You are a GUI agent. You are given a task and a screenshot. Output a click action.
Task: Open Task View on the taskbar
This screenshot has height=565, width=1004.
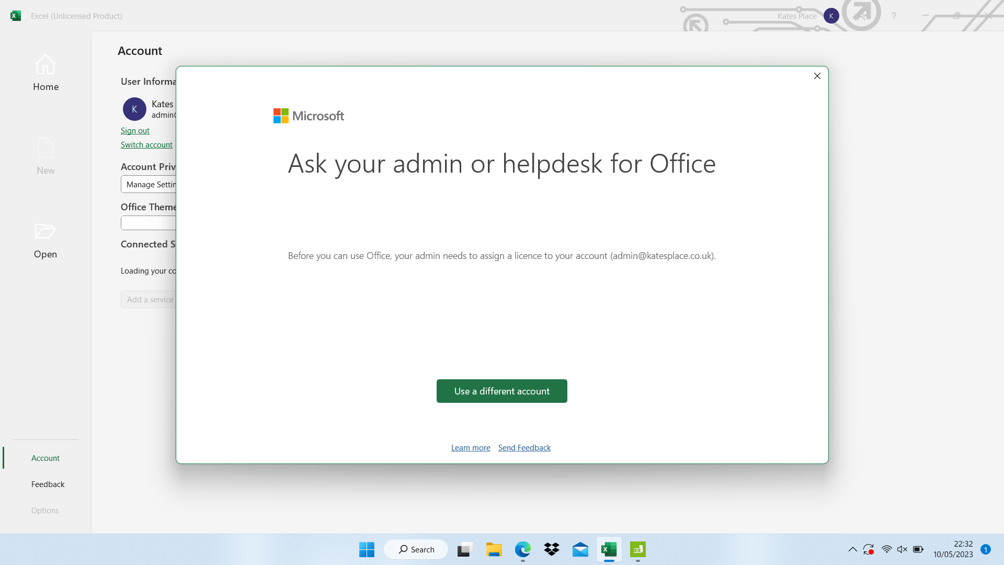pyautogui.click(x=465, y=549)
